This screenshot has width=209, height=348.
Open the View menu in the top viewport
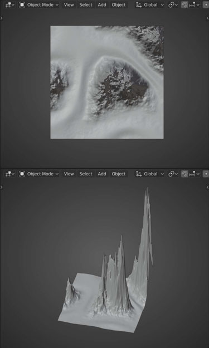(x=69, y=4)
